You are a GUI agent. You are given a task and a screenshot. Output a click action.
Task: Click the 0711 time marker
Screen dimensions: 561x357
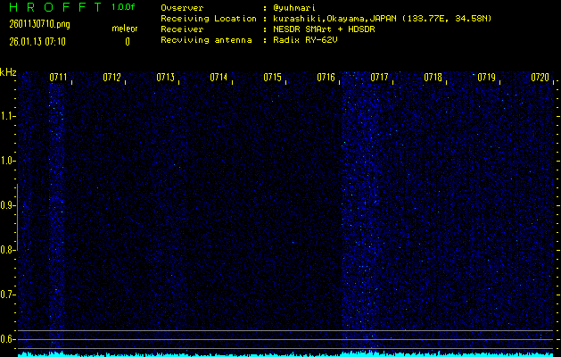tap(58, 78)
